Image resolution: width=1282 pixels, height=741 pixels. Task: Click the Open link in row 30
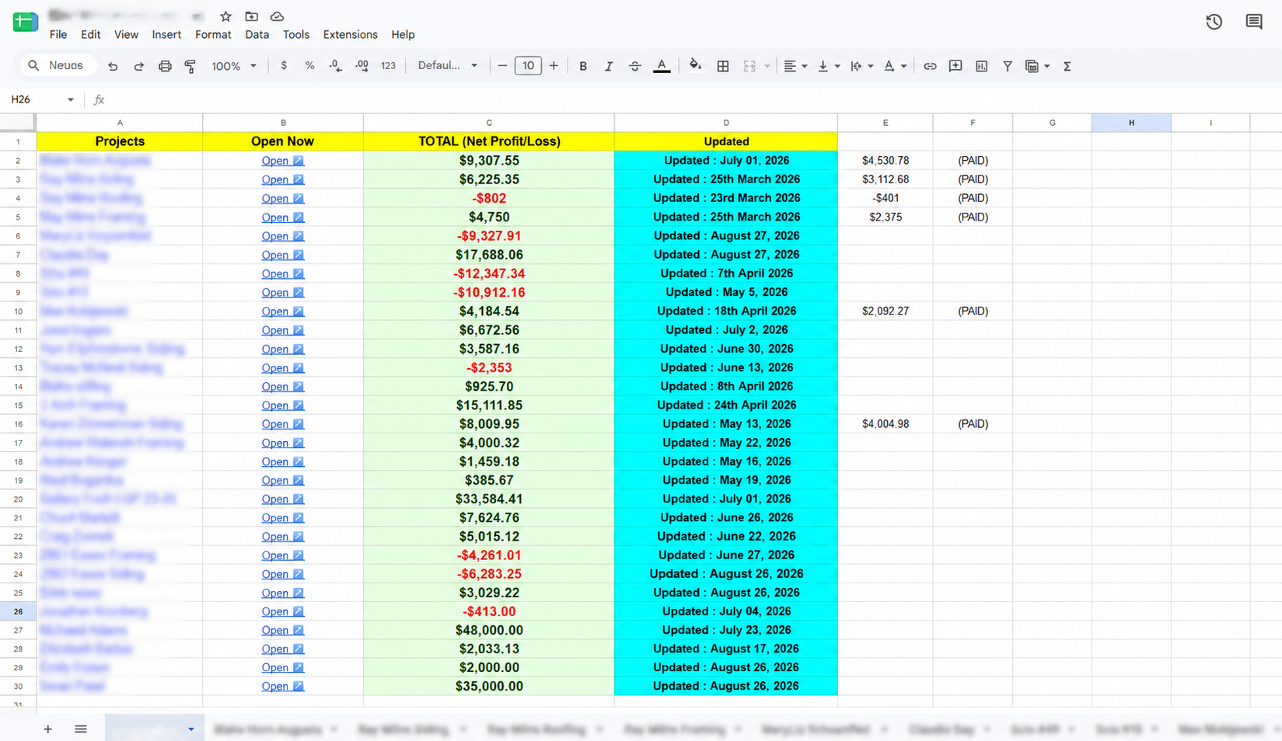coord(282,686)
